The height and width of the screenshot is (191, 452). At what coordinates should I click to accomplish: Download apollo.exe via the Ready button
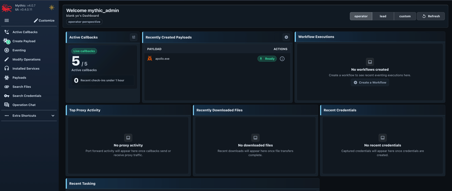click(x=267, y=59)
